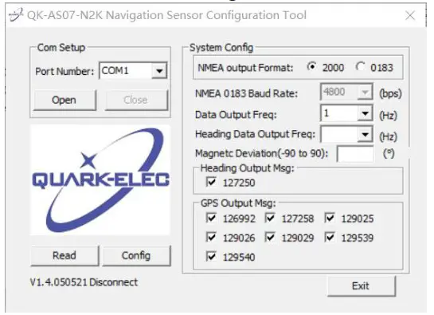This screenshot has height=315, width=434.
Task: Expand the Data Output Freq dropdown
Action: 365,113
